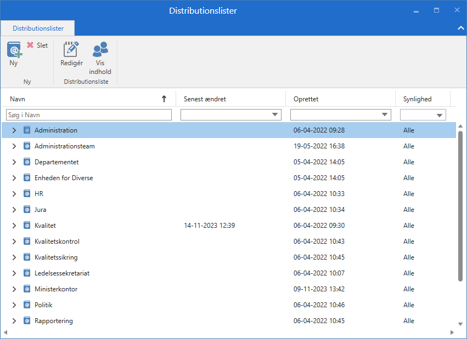Image resolution: width=467 pixels, height=339 pixels.
Task: Expand the Politik row
Action: click(x=14, y=305)
